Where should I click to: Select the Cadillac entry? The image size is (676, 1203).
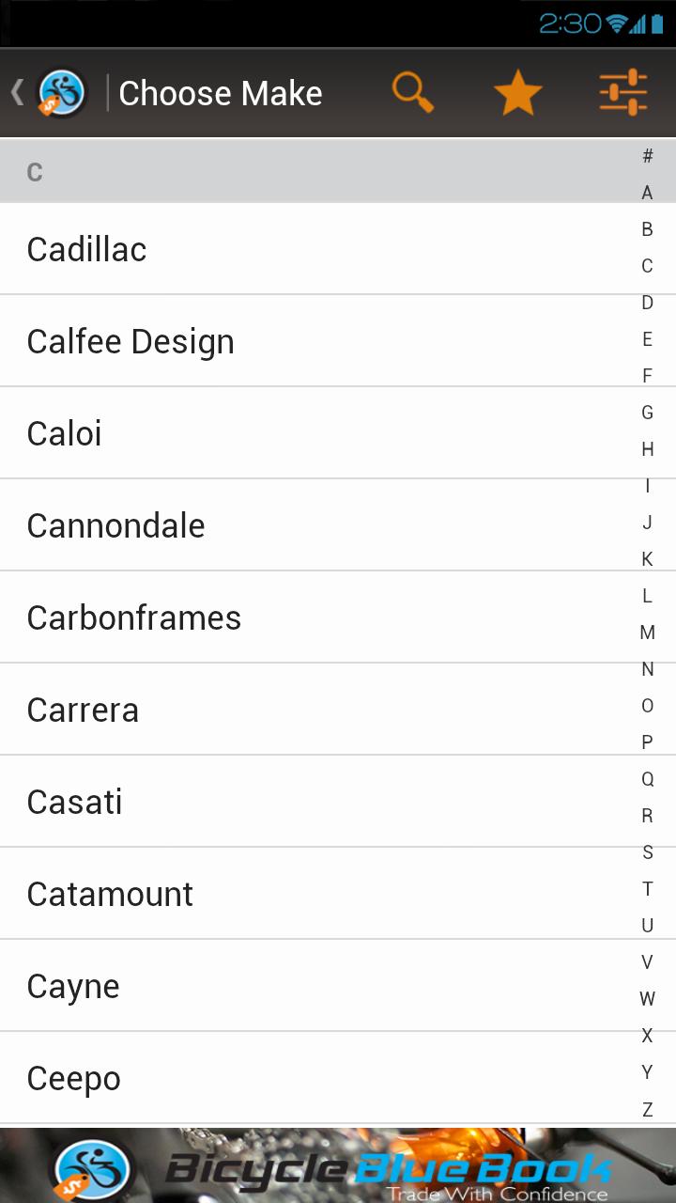pyautogui.click(x=87, y=249)
